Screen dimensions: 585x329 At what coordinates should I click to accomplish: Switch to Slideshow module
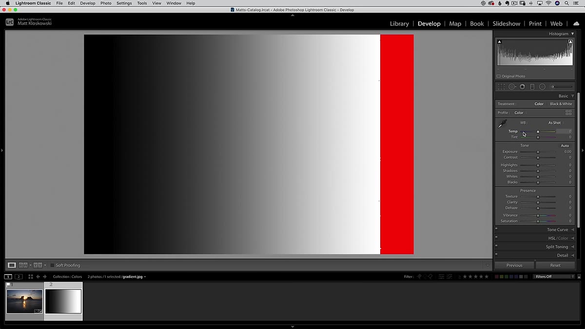tap(506, 23)
